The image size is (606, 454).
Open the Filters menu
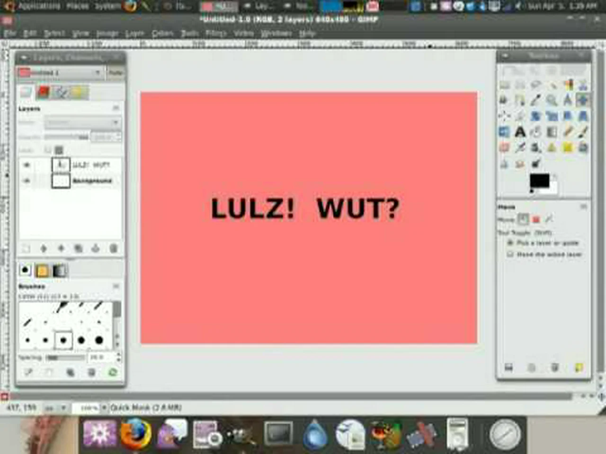(215, 34)
